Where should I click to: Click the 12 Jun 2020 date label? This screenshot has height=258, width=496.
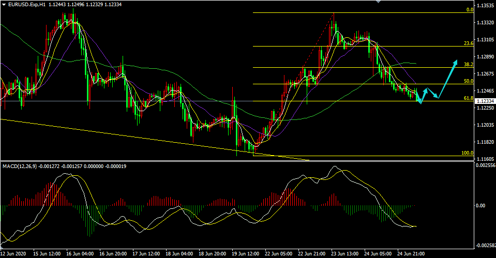(13, 253)
